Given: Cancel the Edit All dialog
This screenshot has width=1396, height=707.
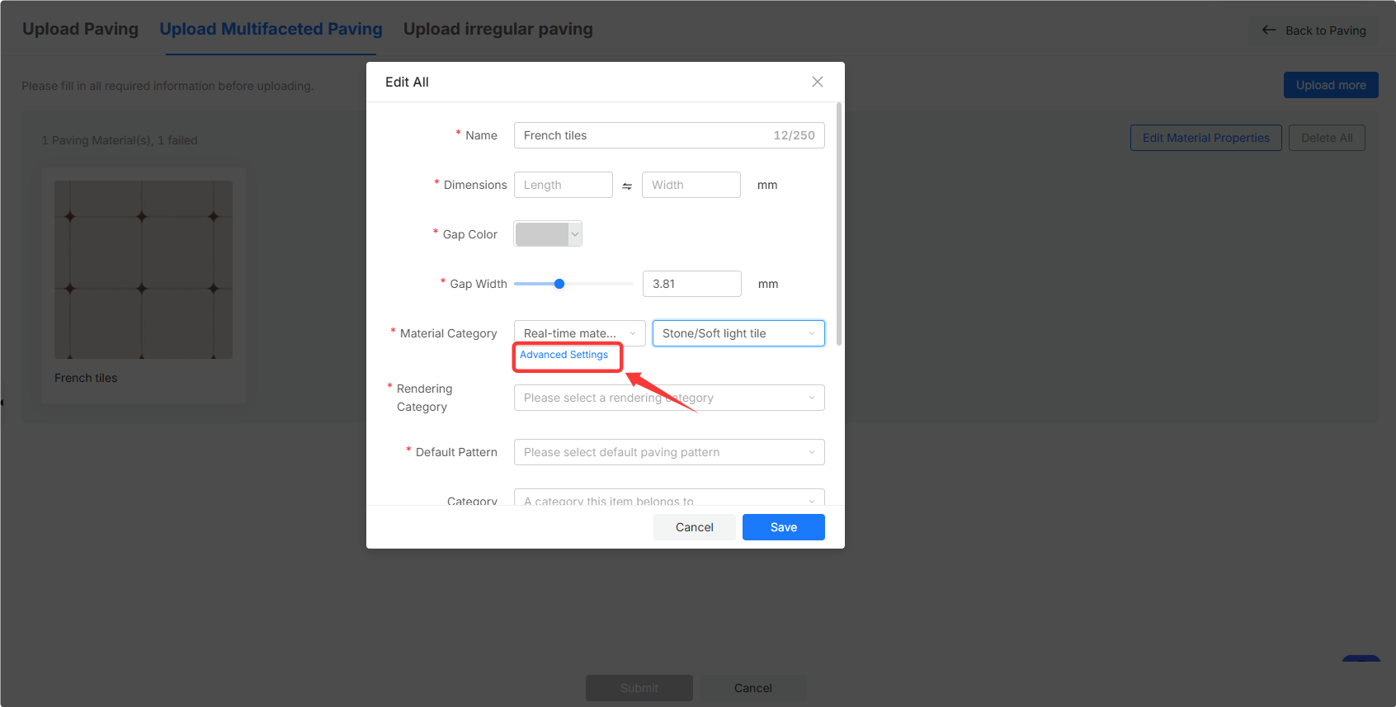Looking at the screenshot, I should point(695,527).
